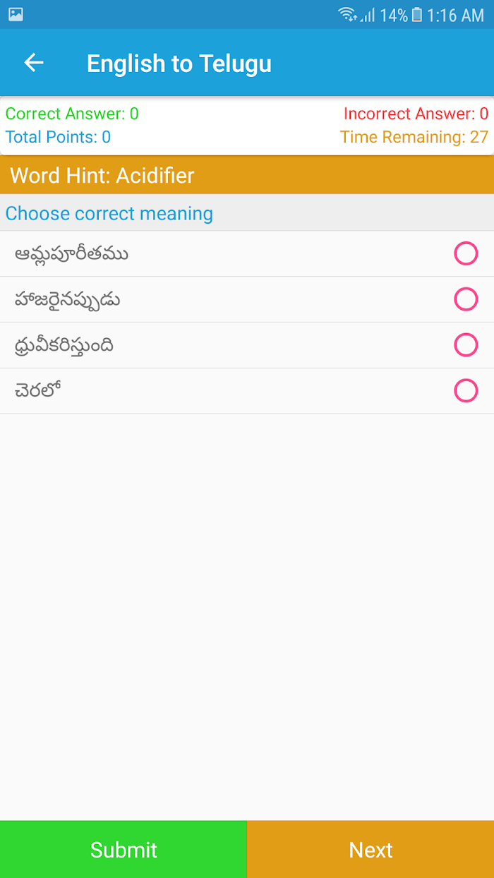Go to the Next question
This screenshot has width=494, height=878.
370,849
